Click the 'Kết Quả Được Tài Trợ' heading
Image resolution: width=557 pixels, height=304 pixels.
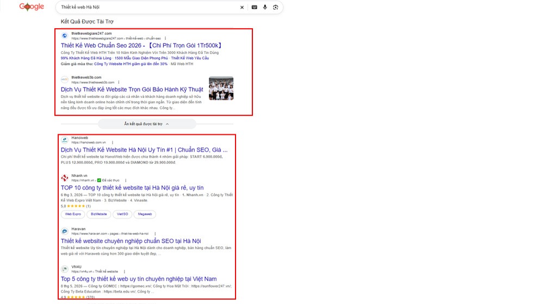pyautogui.click(x=87, y=22)
